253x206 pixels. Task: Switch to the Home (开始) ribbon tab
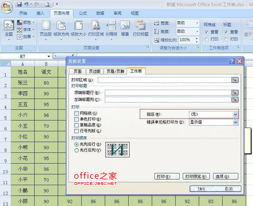point(23,13)
